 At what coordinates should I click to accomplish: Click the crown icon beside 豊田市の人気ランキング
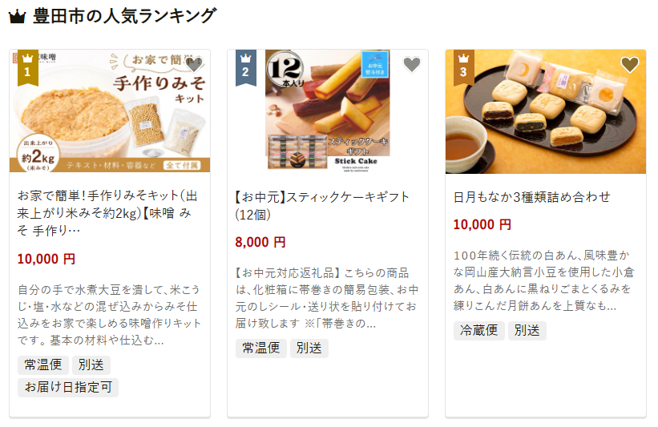click(17, 17)
